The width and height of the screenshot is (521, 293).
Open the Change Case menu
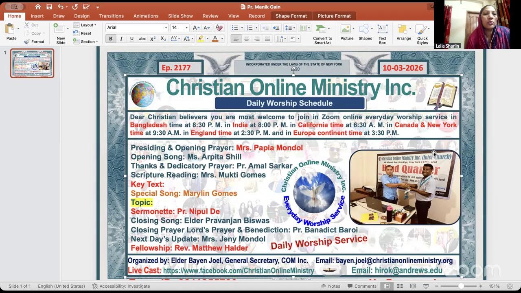[x=188, y=39]
